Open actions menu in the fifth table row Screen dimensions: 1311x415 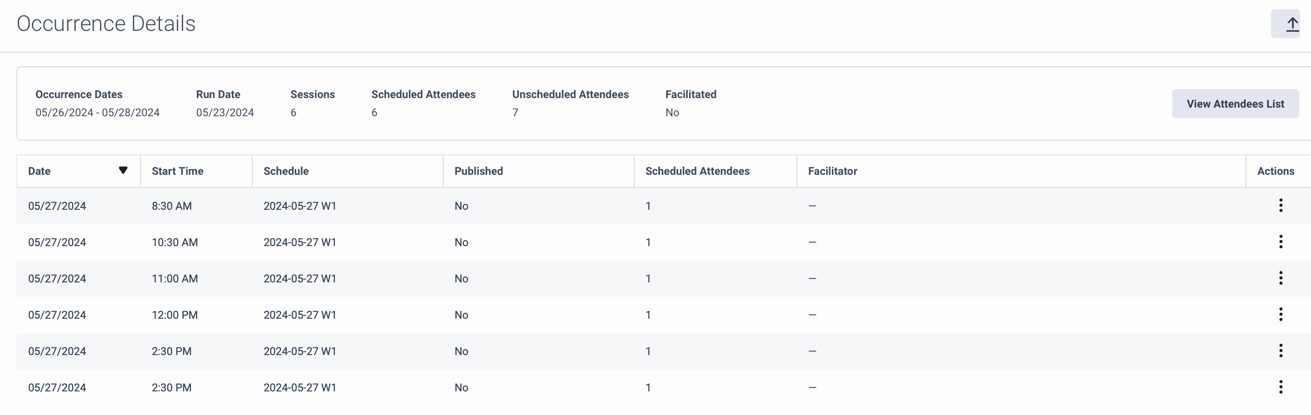[1280, 351]
